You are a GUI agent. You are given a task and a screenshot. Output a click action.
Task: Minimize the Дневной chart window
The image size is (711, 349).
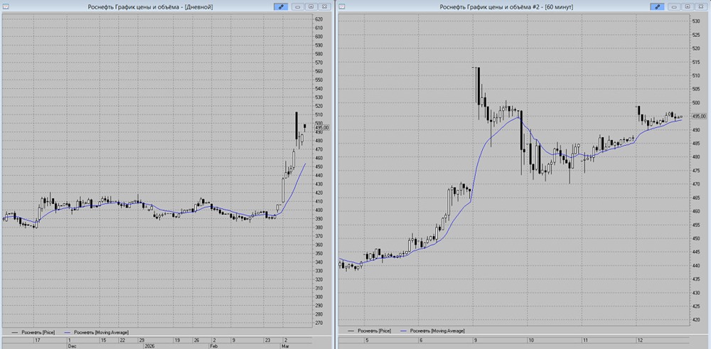tap(298, 7)
